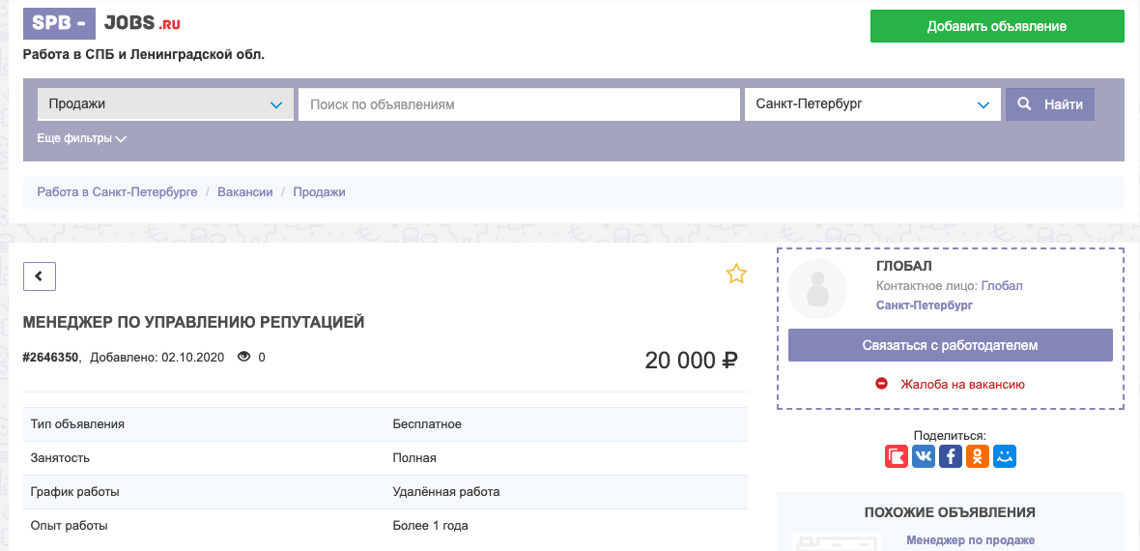Click the SPB-JOBS.ru site logo
This screenshot has width=1140, height=551.
click(x=101, y=24)
